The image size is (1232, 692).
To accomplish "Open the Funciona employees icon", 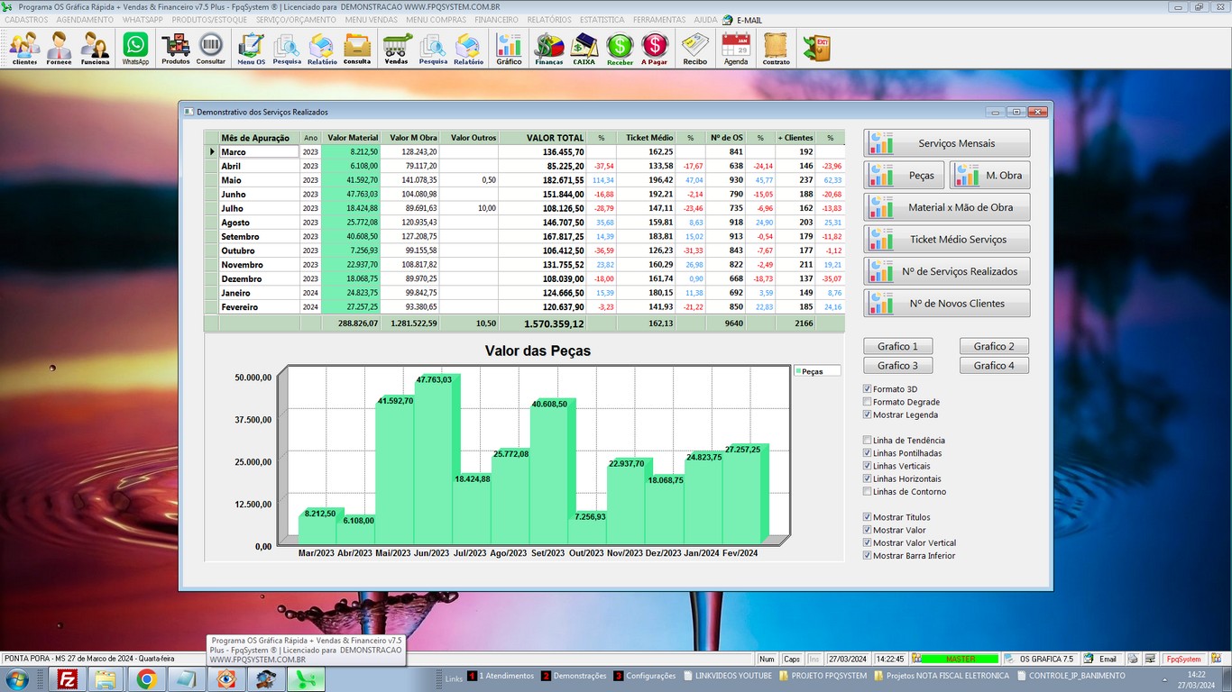I will click(x=95, y=48).
